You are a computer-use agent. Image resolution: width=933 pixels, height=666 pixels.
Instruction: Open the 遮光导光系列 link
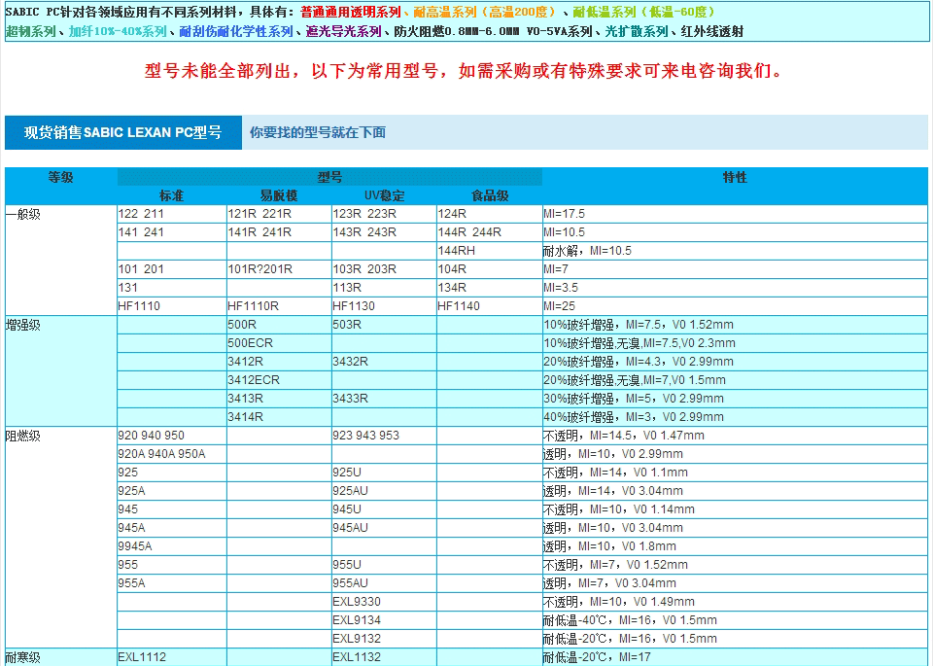(x=343, y=31)
